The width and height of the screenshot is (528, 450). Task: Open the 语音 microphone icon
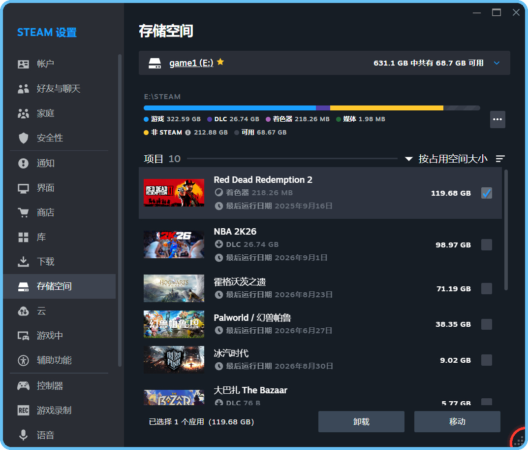[23, 435]
